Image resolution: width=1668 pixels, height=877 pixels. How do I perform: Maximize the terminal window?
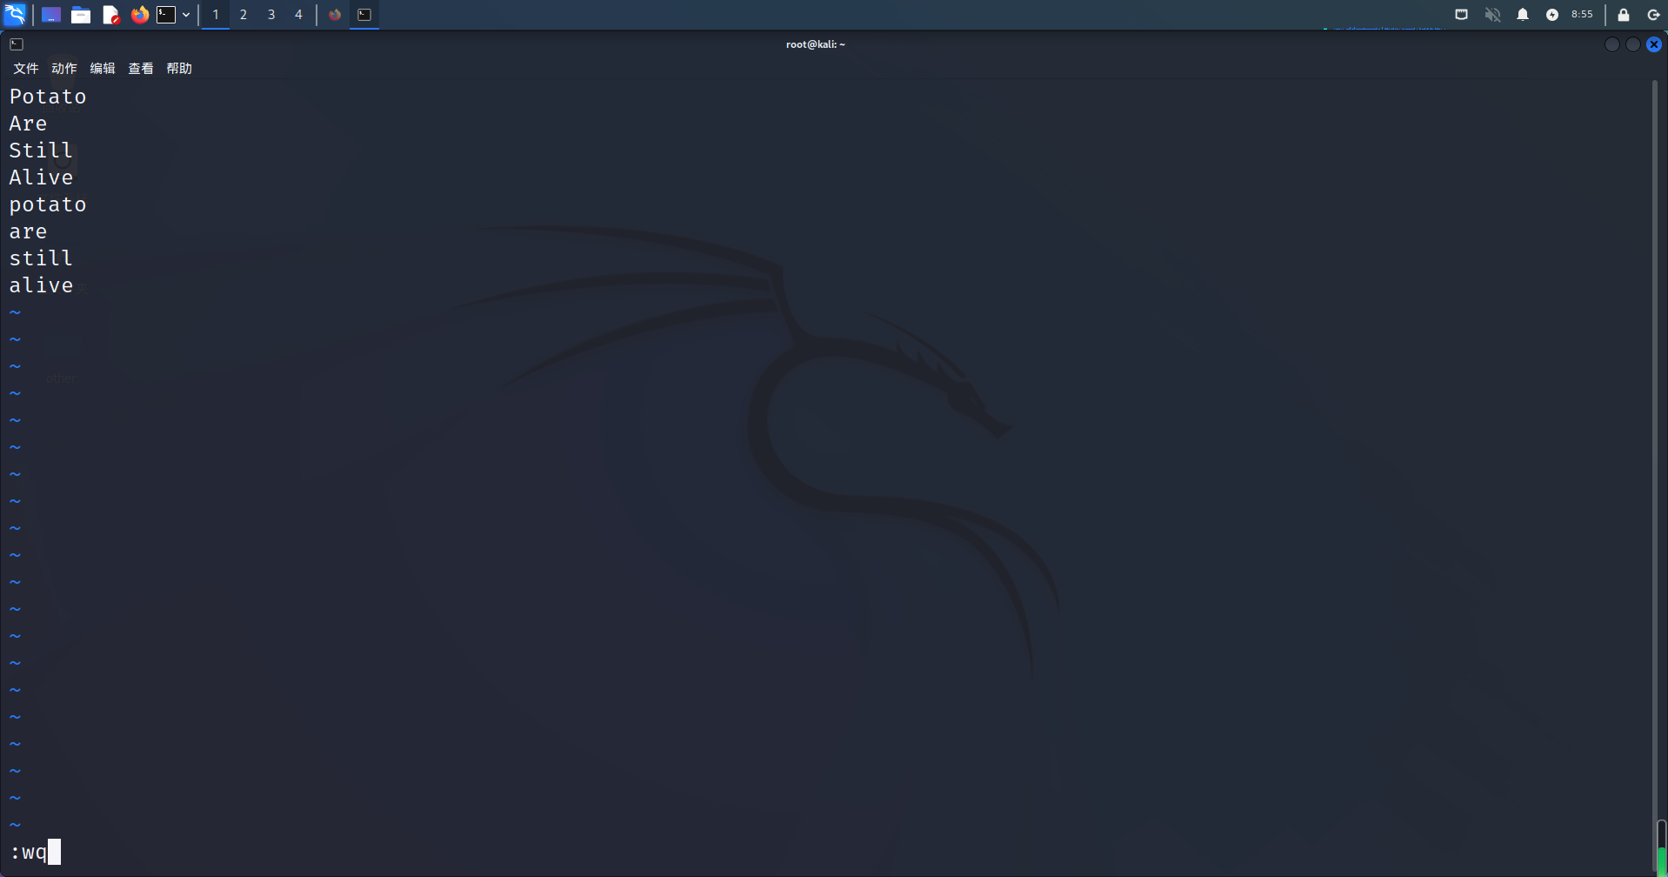point(1633,44)
